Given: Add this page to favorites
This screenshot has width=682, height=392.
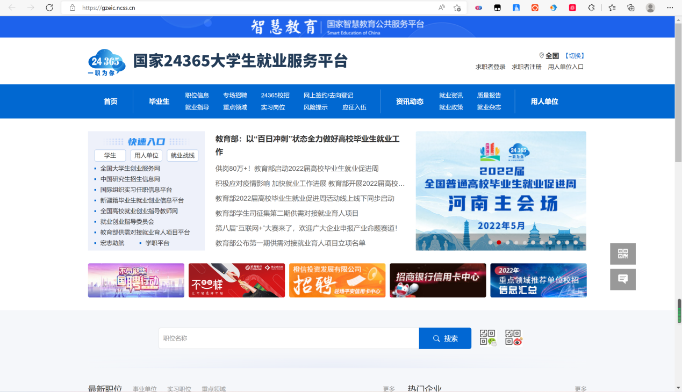Looking at the screenshot, I should click(457, 8).
